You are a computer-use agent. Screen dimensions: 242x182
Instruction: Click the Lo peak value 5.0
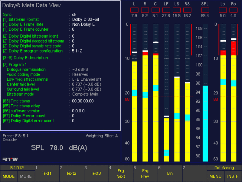[223, 16]
